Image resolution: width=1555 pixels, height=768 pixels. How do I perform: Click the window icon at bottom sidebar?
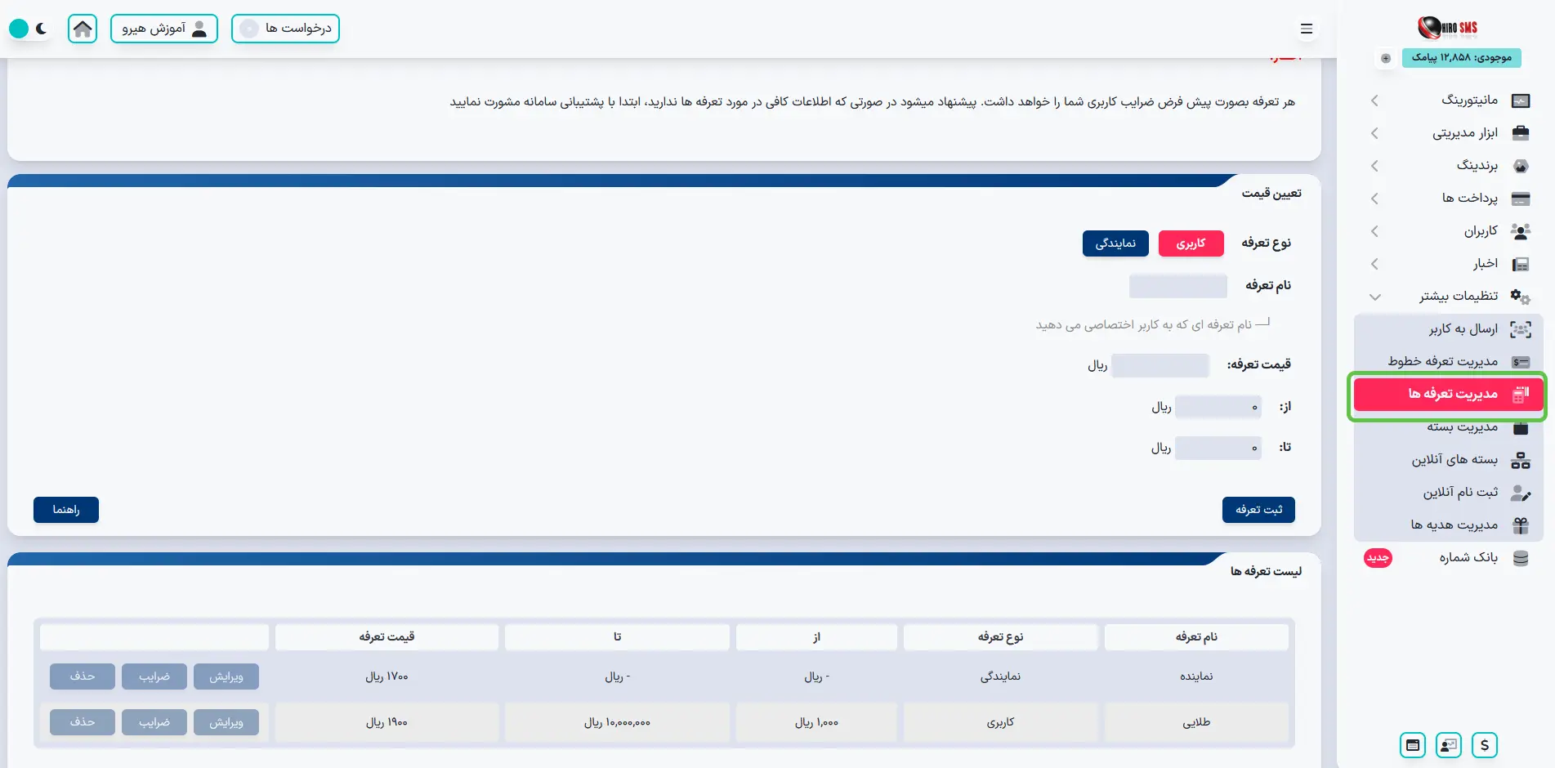1412,745
